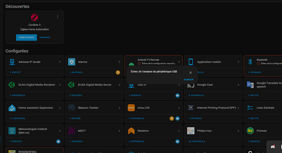The image size is (282, 153).
Task: Click the MQTT purple icon
Action: click(x=72, y=131)
